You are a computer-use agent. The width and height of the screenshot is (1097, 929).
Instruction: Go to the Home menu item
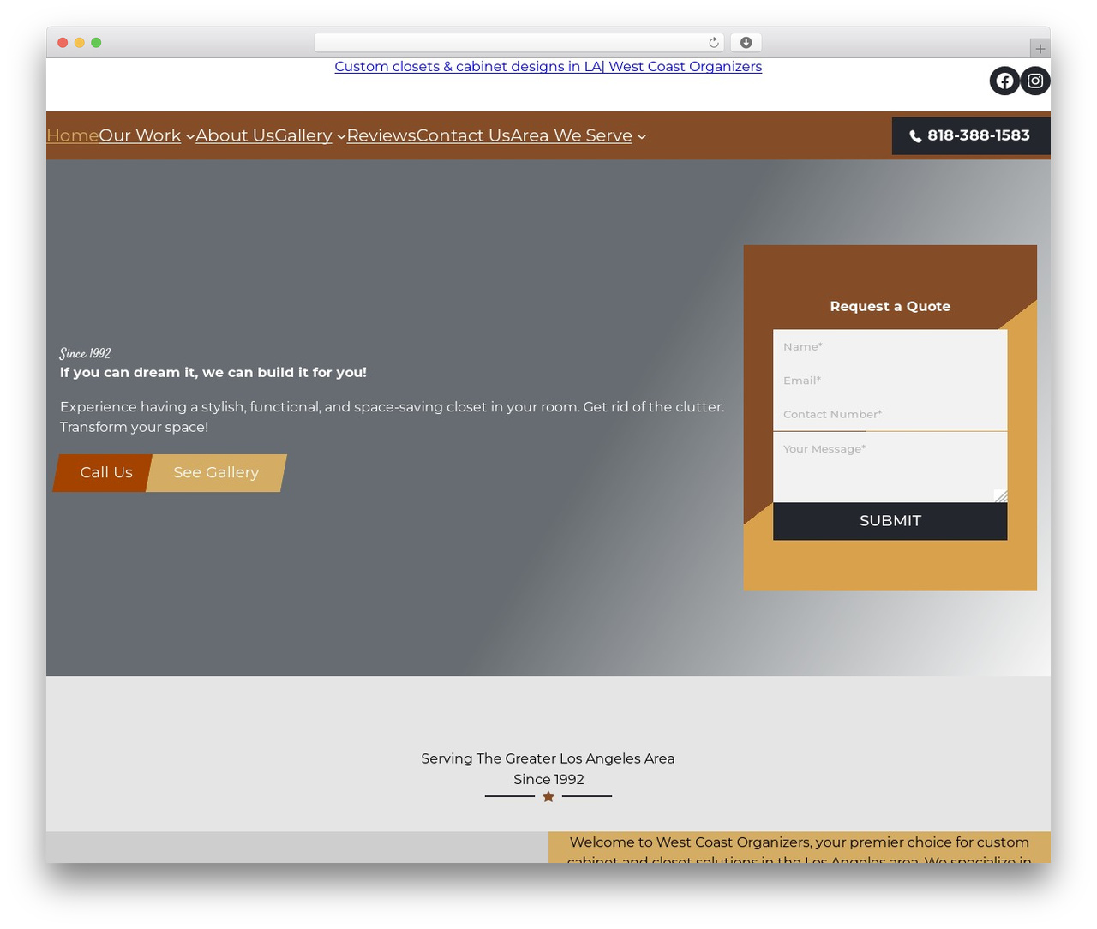tap(72, 135)
